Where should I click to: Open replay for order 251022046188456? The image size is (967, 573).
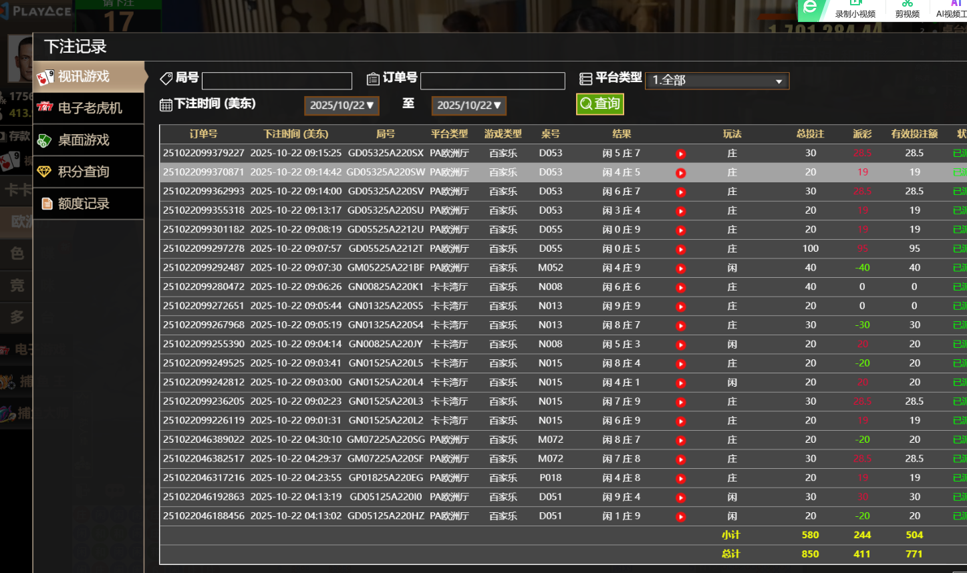click(680, 517)
